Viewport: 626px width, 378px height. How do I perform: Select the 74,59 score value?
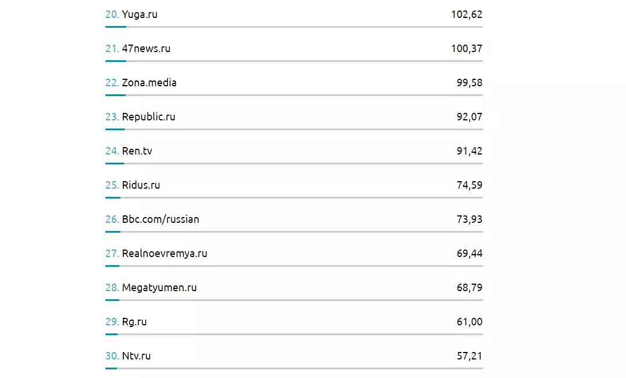click(469, 185)
